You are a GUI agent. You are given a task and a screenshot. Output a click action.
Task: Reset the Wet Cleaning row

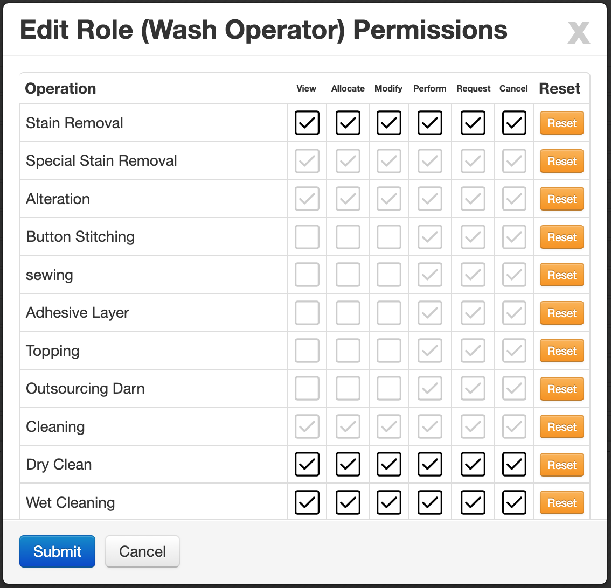click(561, 502)
